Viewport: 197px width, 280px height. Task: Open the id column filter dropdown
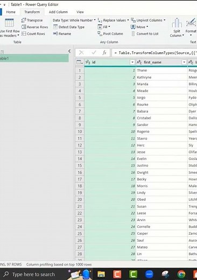coord(132,62)
